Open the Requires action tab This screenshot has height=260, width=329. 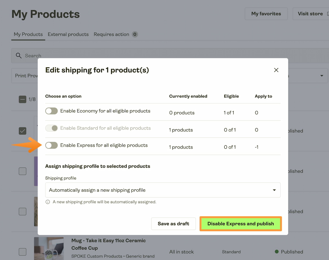[111, 34]
